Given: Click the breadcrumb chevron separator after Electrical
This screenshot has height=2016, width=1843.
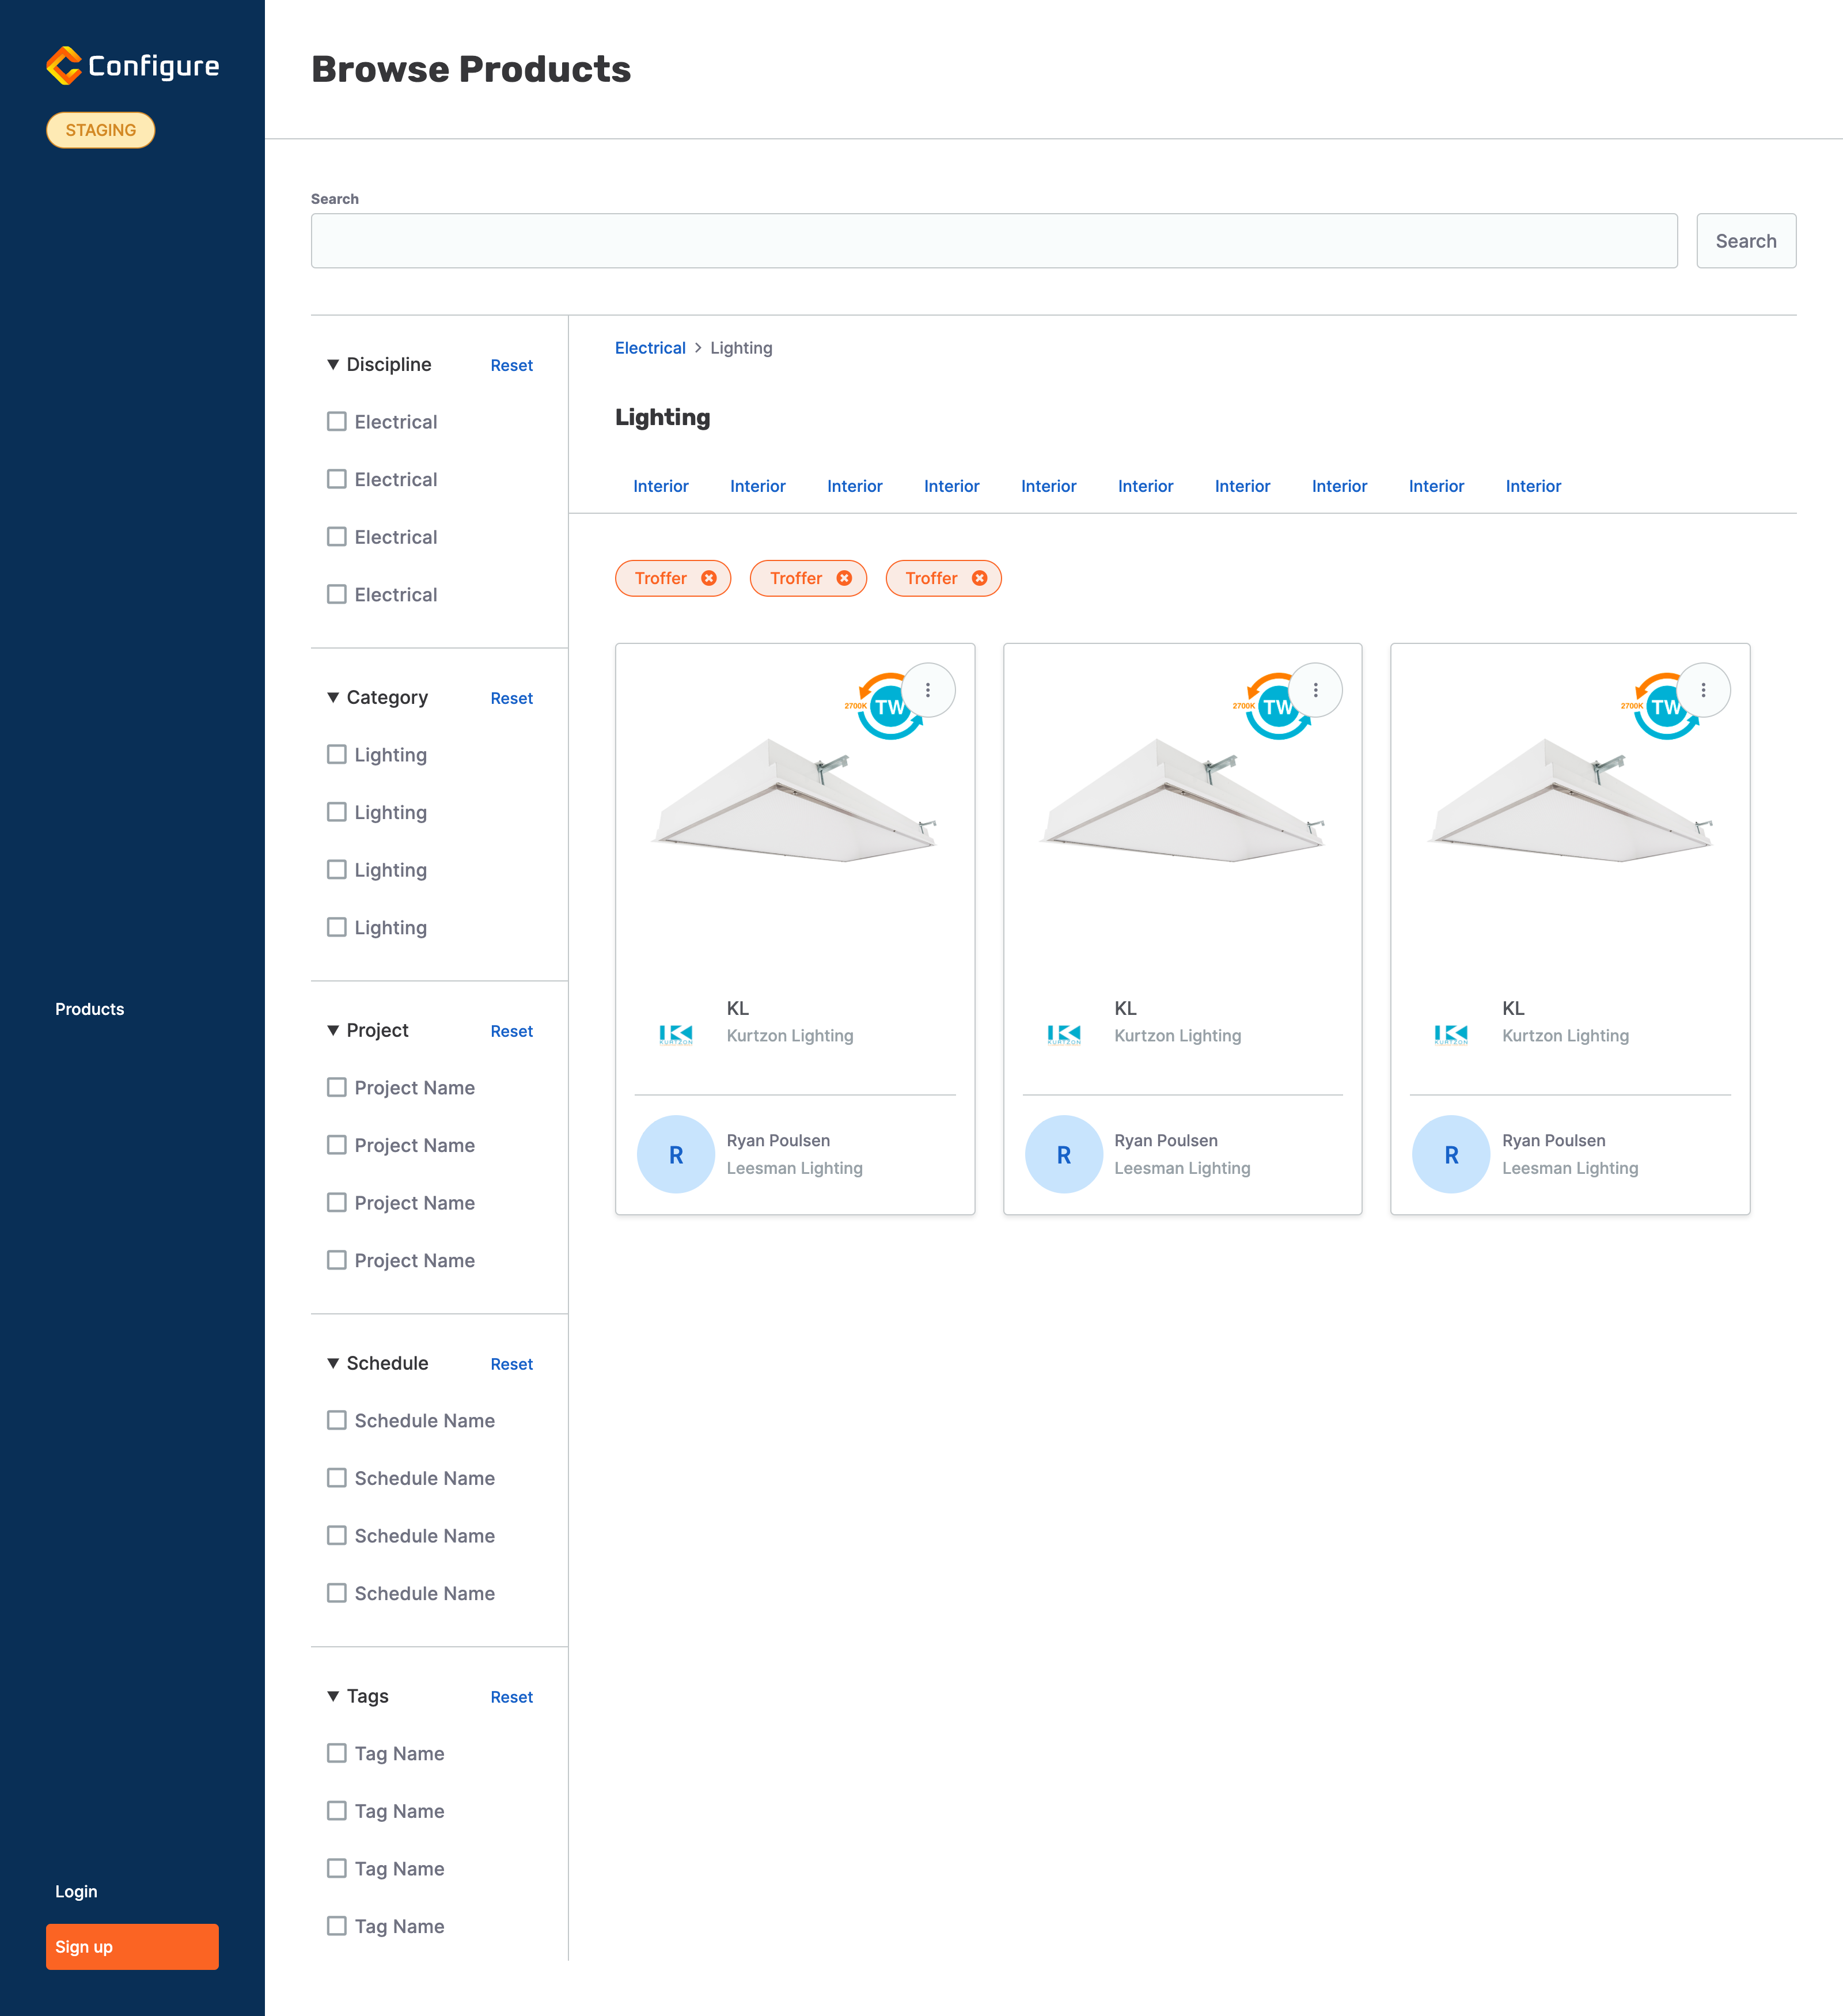Looking at the screenshot, I should 698,348.
